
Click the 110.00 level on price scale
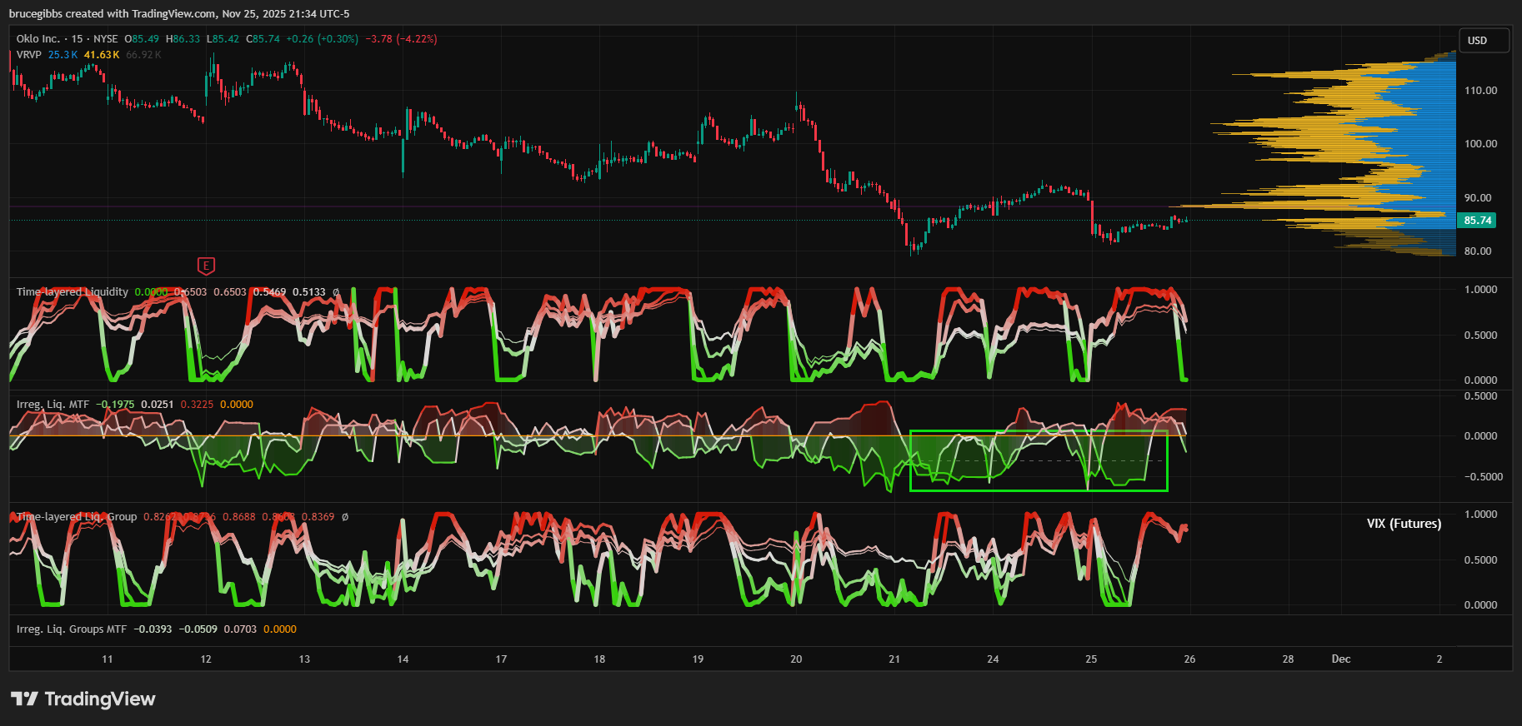pyautogui.click(x=1480, y=91)
